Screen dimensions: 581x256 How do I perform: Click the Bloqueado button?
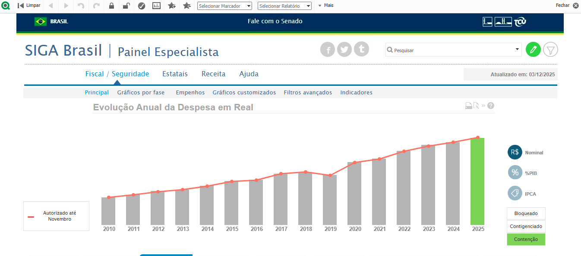(x=526, y=213)
